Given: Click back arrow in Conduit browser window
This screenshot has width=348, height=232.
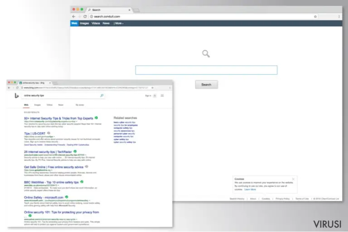Looking at the screenshot, I should pyautogui.click(x=74, y=16).
